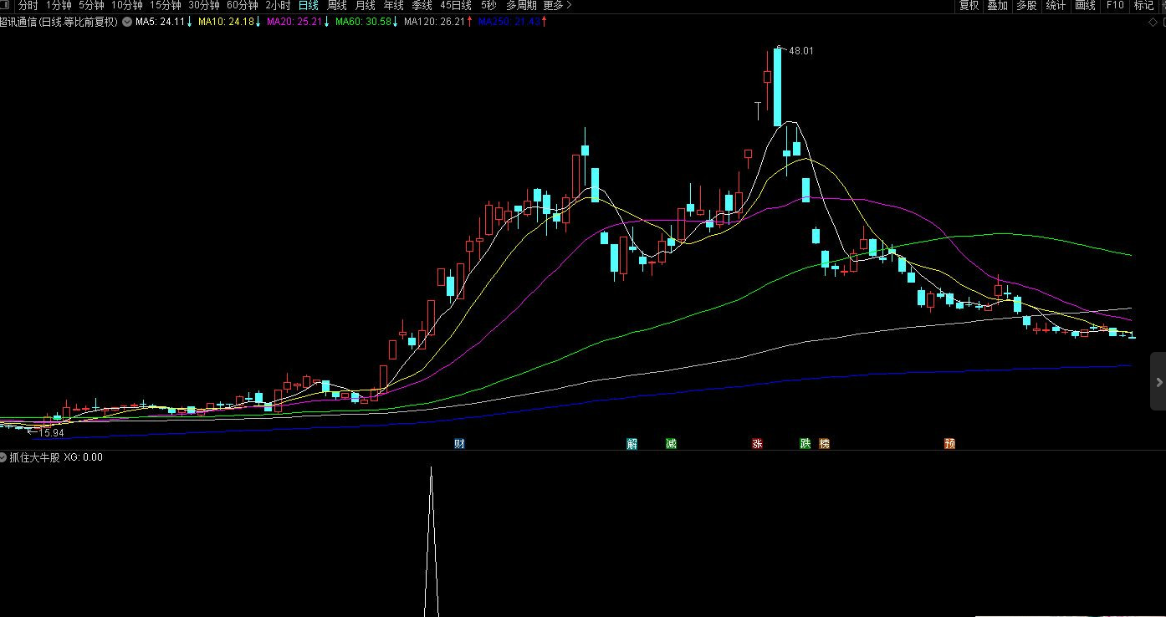
Task: Expand the right side panel arrow
Action: (x=1158, y=382)
